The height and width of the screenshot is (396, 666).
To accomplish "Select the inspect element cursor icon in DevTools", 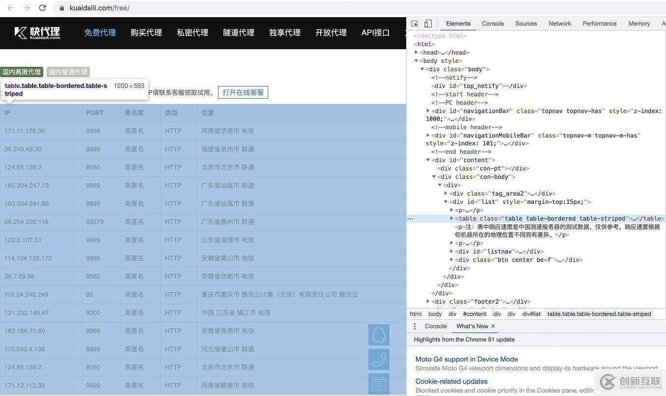I will (414, 23).
